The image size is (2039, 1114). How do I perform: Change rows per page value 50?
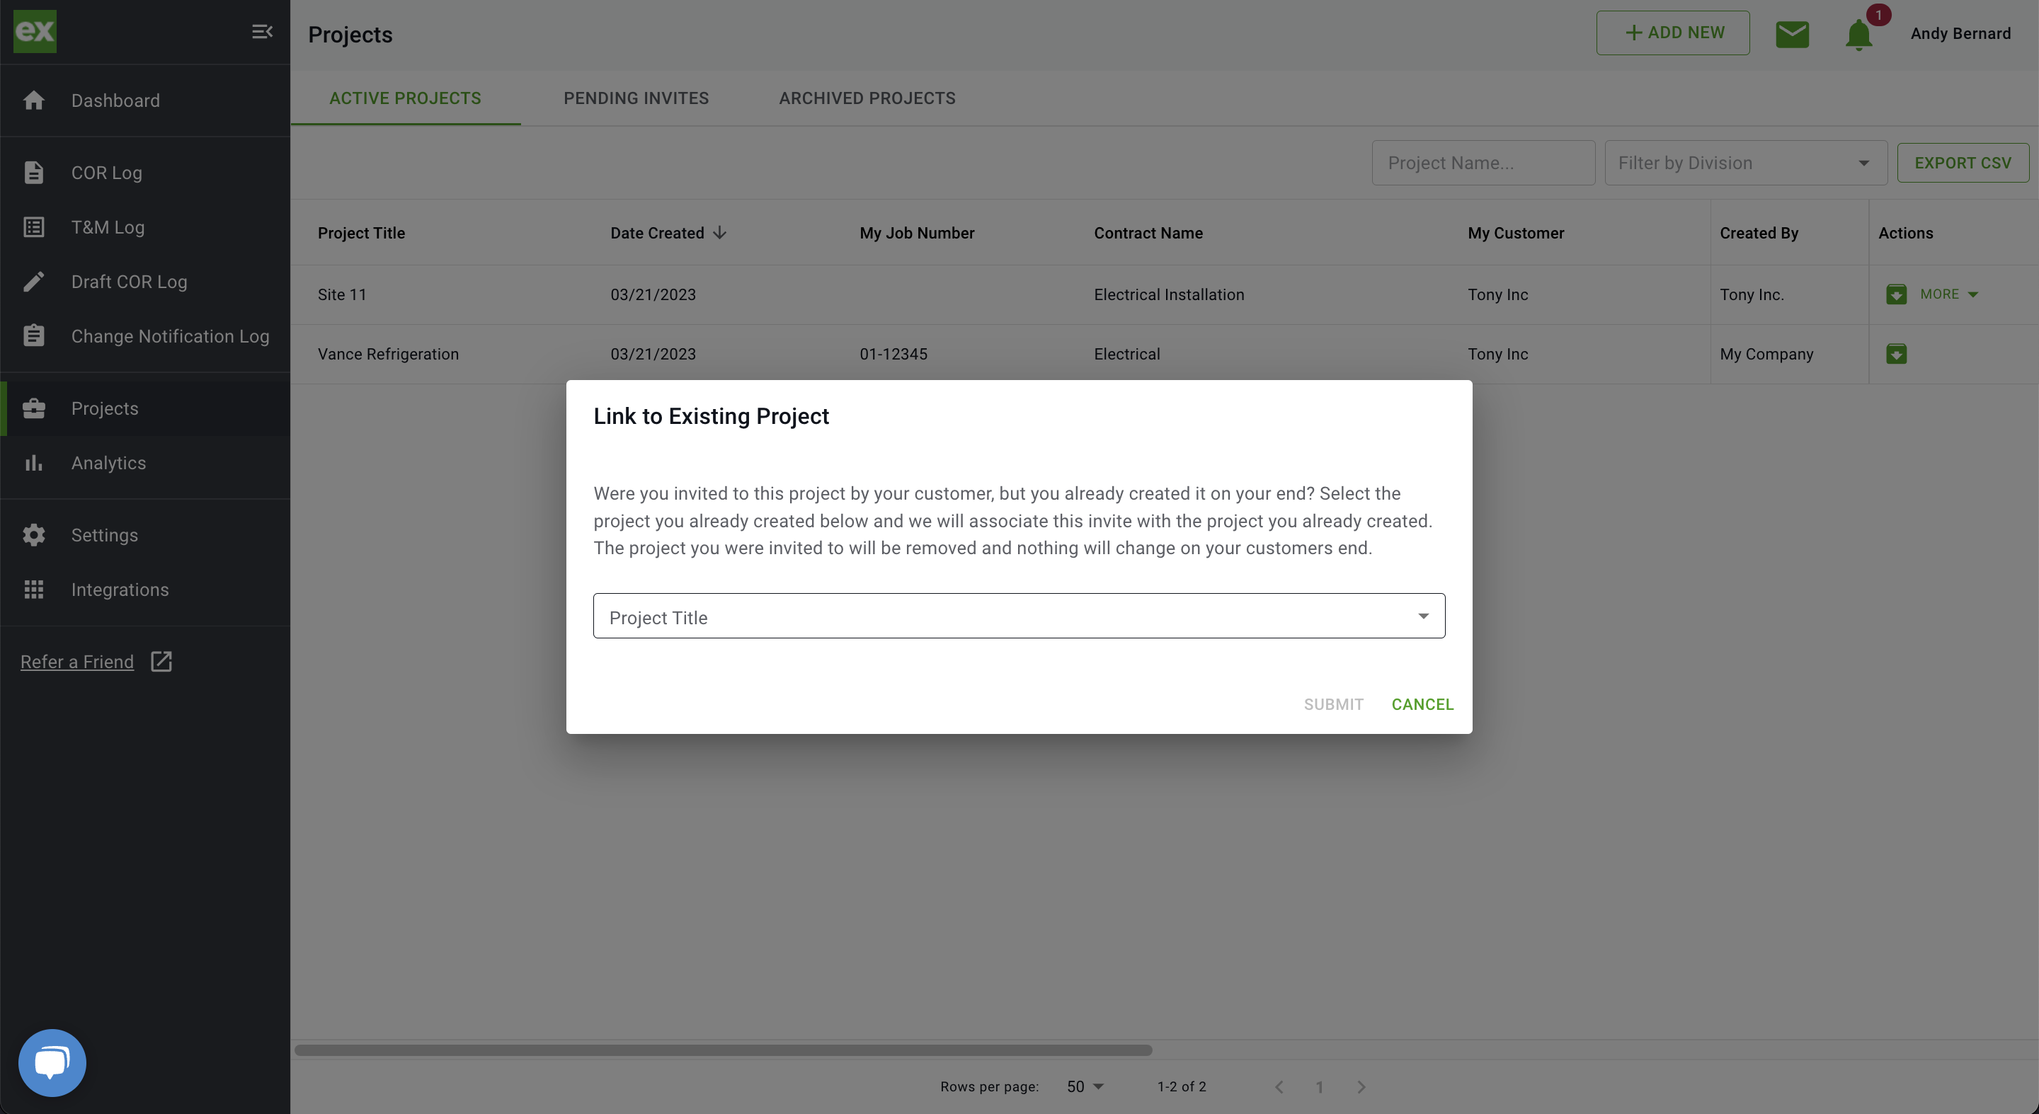click(x=1084, y=1087)
